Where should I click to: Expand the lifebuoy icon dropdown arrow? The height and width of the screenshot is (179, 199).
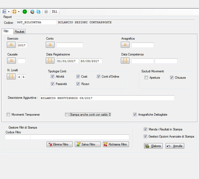19,12
